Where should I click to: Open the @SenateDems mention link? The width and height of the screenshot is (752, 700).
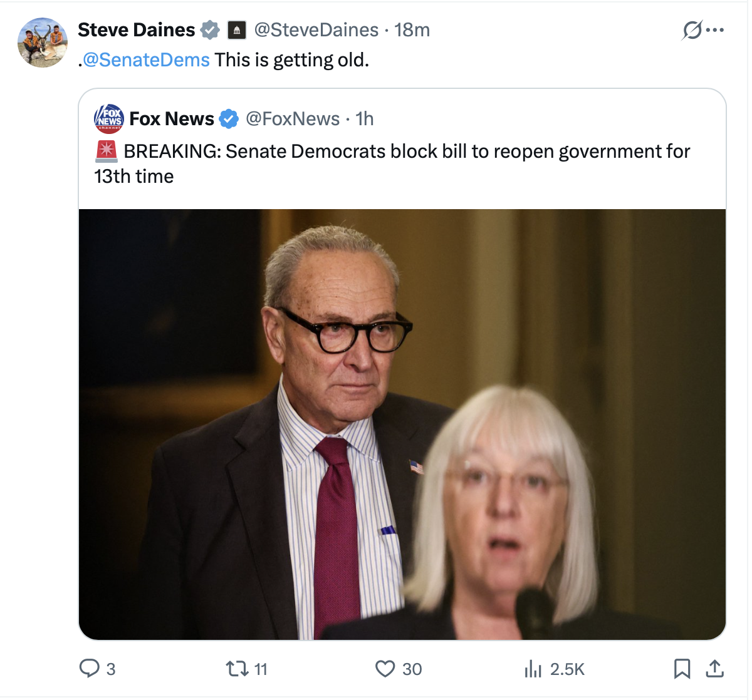point(146,59)
